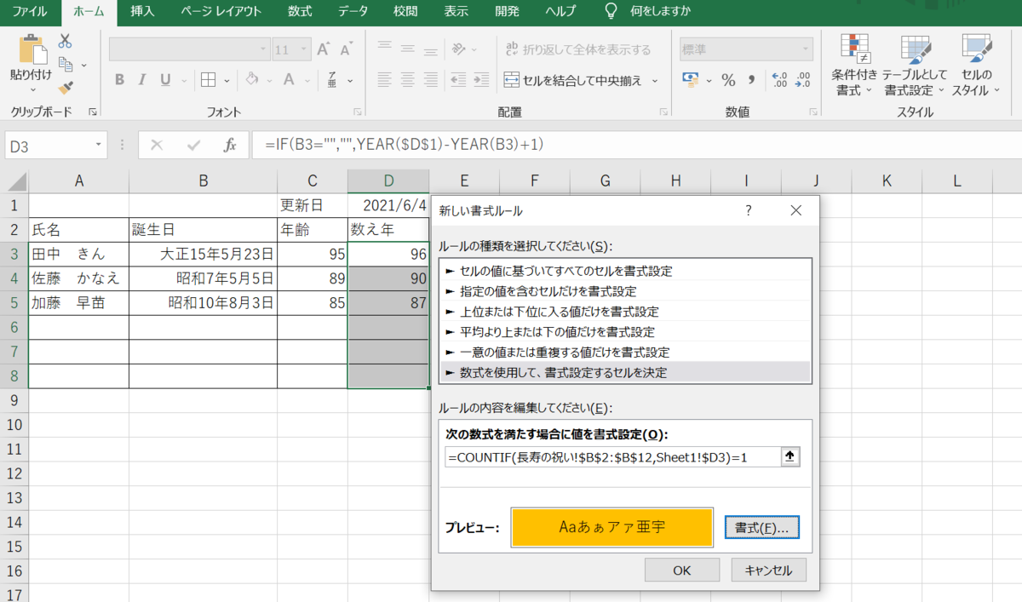Switch to the ページ レイアウト tab
1022x602 pixels.
pos(221,11)
